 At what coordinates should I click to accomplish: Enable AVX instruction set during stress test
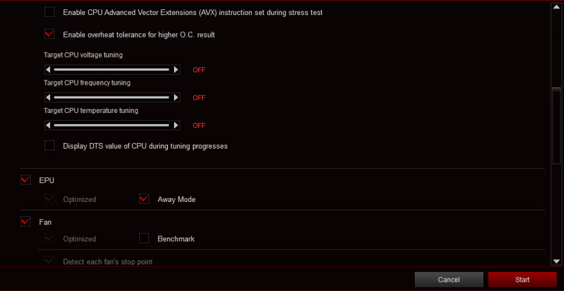tap(50, 13)
